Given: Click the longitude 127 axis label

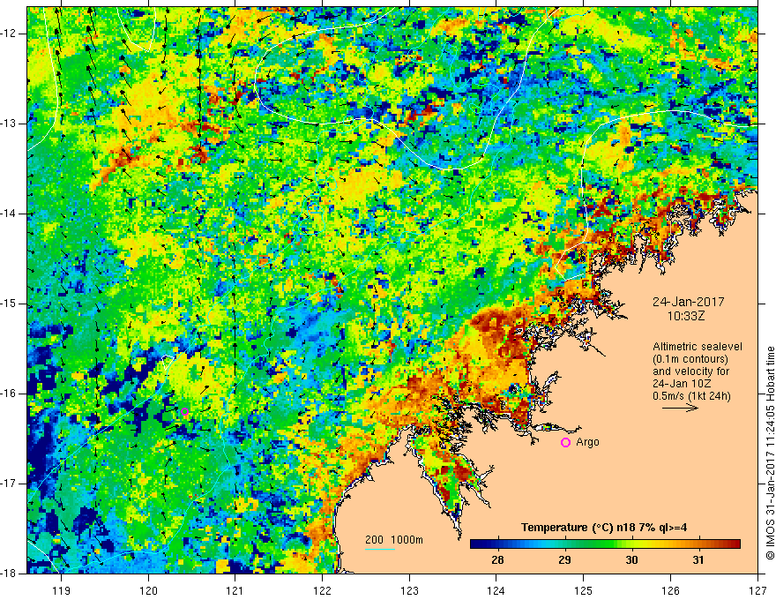Looking at the screenshot, I should (757, 590).
